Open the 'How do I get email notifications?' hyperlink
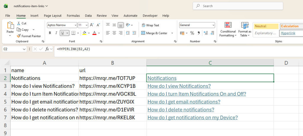303x136 pixels. (x=184, y=102)
